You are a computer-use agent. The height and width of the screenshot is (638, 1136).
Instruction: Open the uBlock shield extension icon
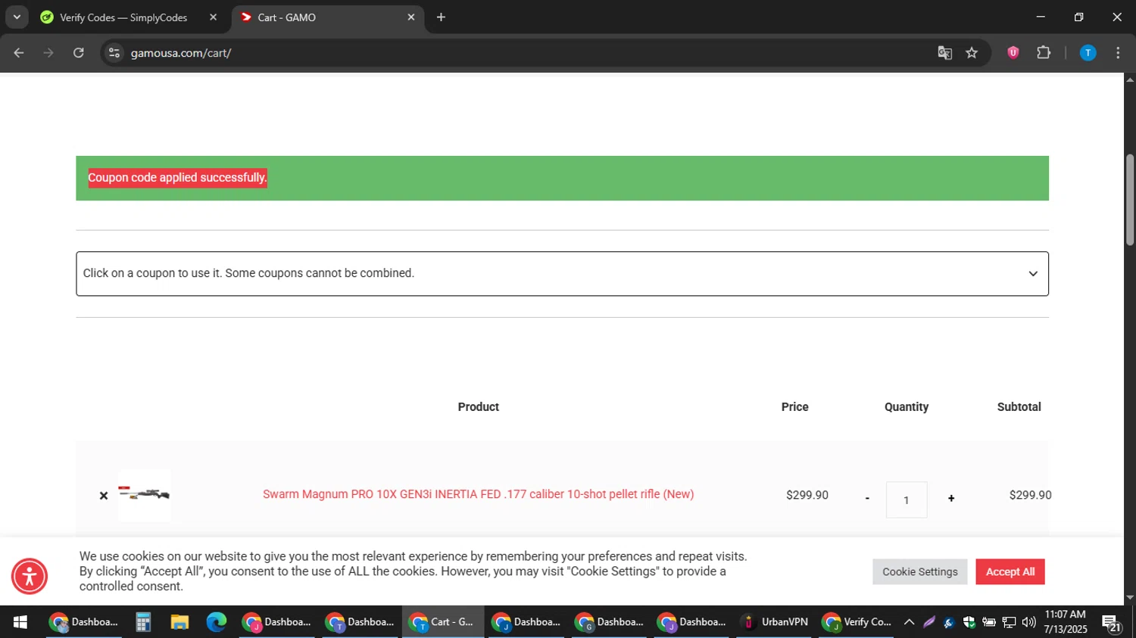(x=1013, y=53)
